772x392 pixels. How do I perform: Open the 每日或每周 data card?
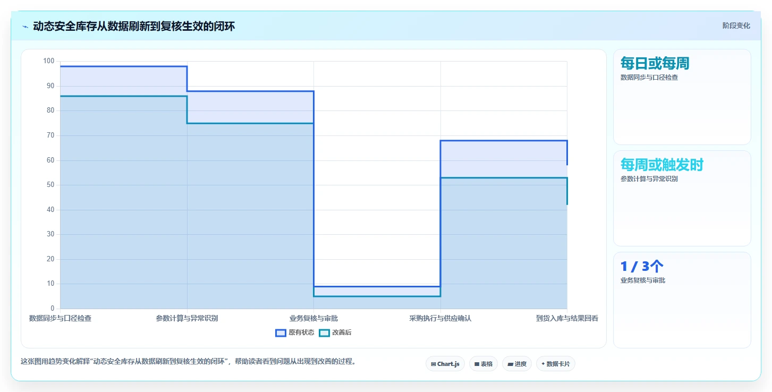click(682, 97)
